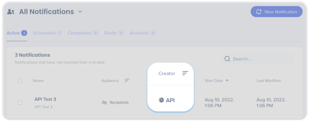Open the API Test 3 notification
This screenshot has height=122, width=309.
(x=45, y=99)
